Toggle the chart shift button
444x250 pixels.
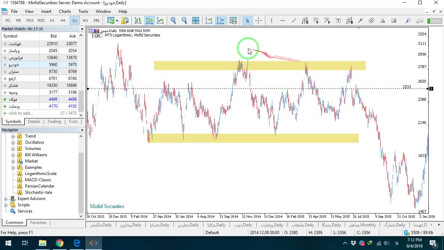pyautogui.click(x=220, y=20)
